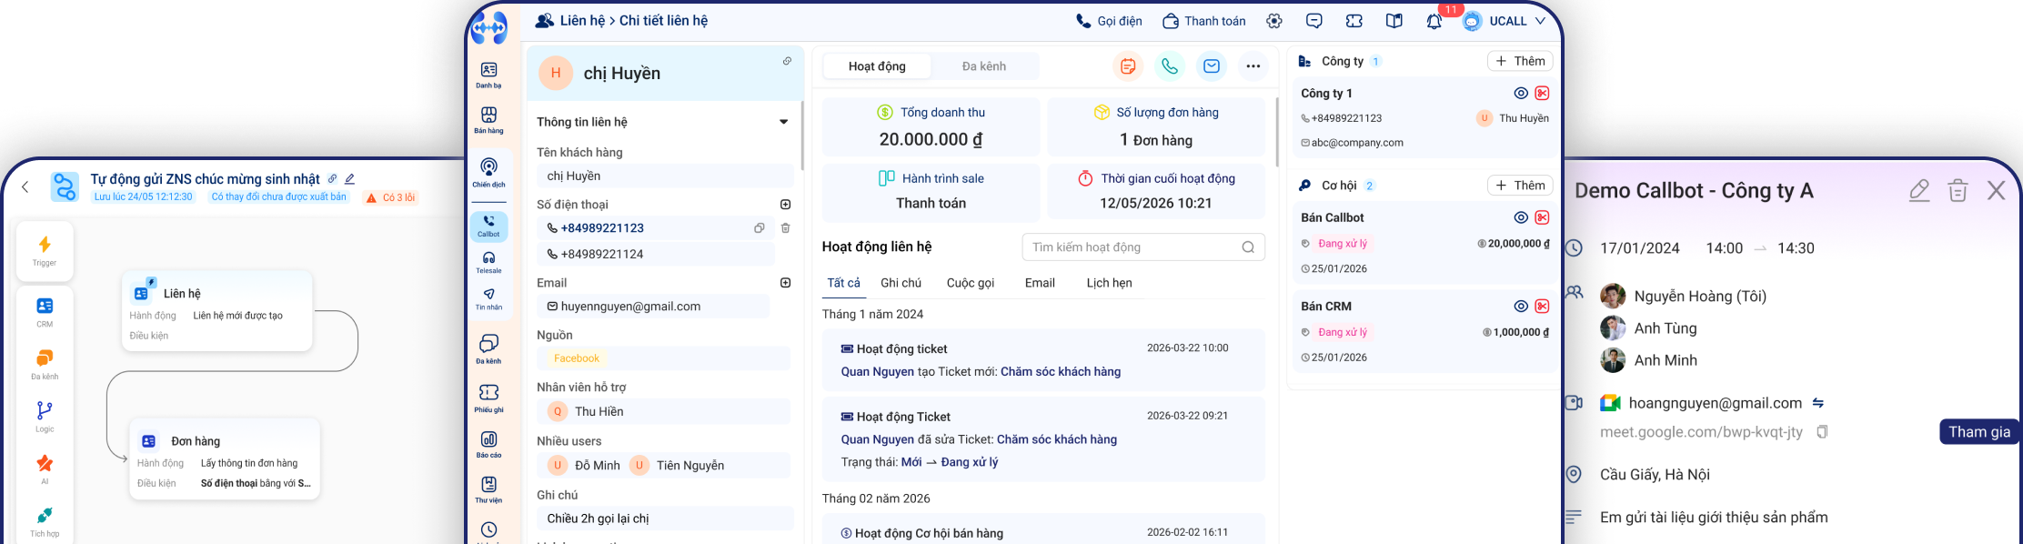2023x544 pixels.
Task: Remove Bán Callbot opportunity with red icon
Action: click(1542, 217)
